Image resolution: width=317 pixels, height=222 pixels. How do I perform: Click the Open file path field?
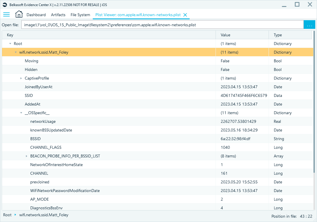click(x=162, y=25)
